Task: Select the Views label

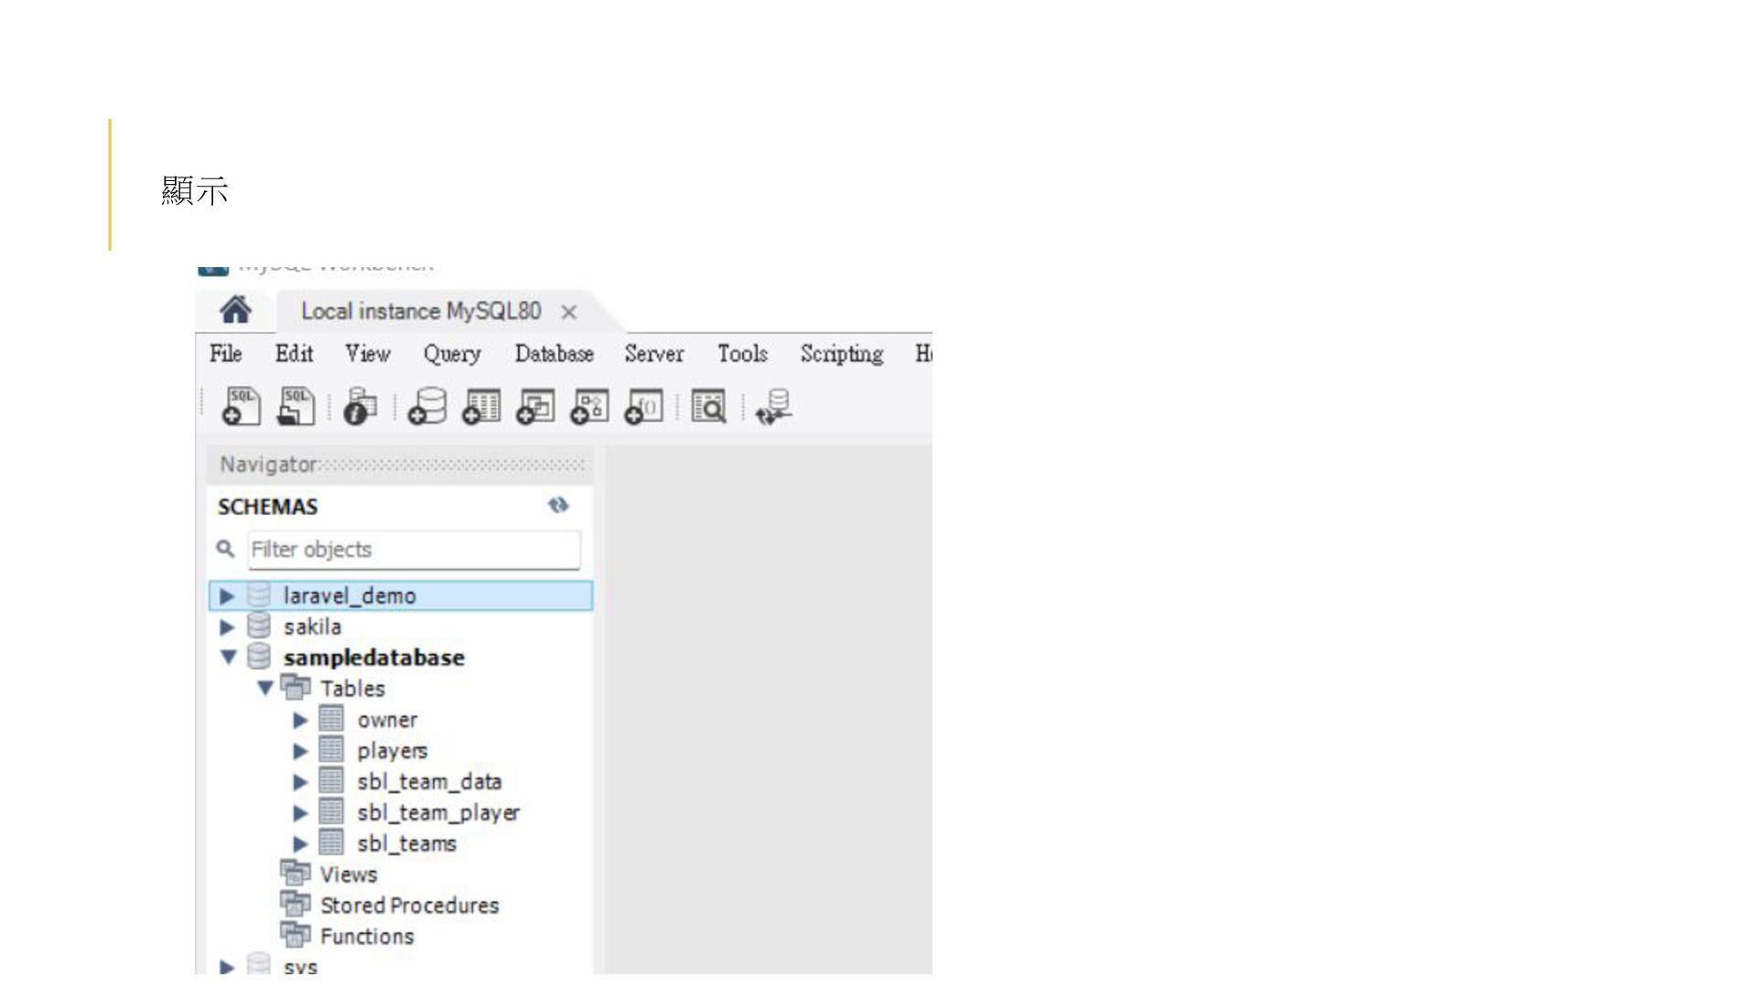Action: pos(349,875)
